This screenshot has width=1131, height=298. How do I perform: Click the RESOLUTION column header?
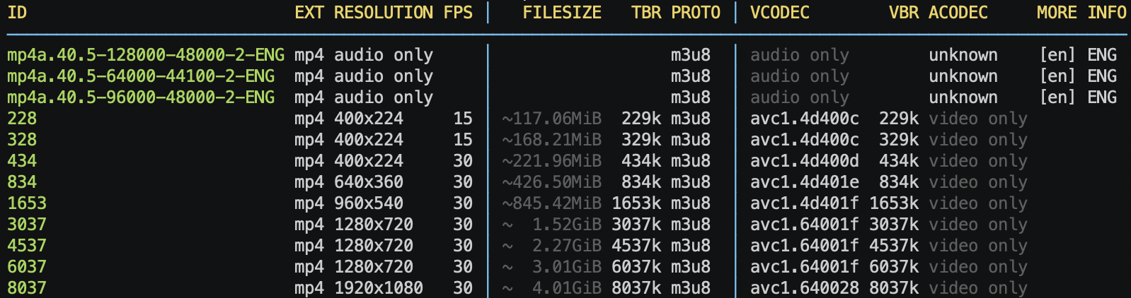click(383, 13)
